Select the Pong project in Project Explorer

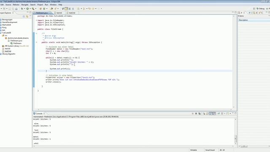click(4, 27)
